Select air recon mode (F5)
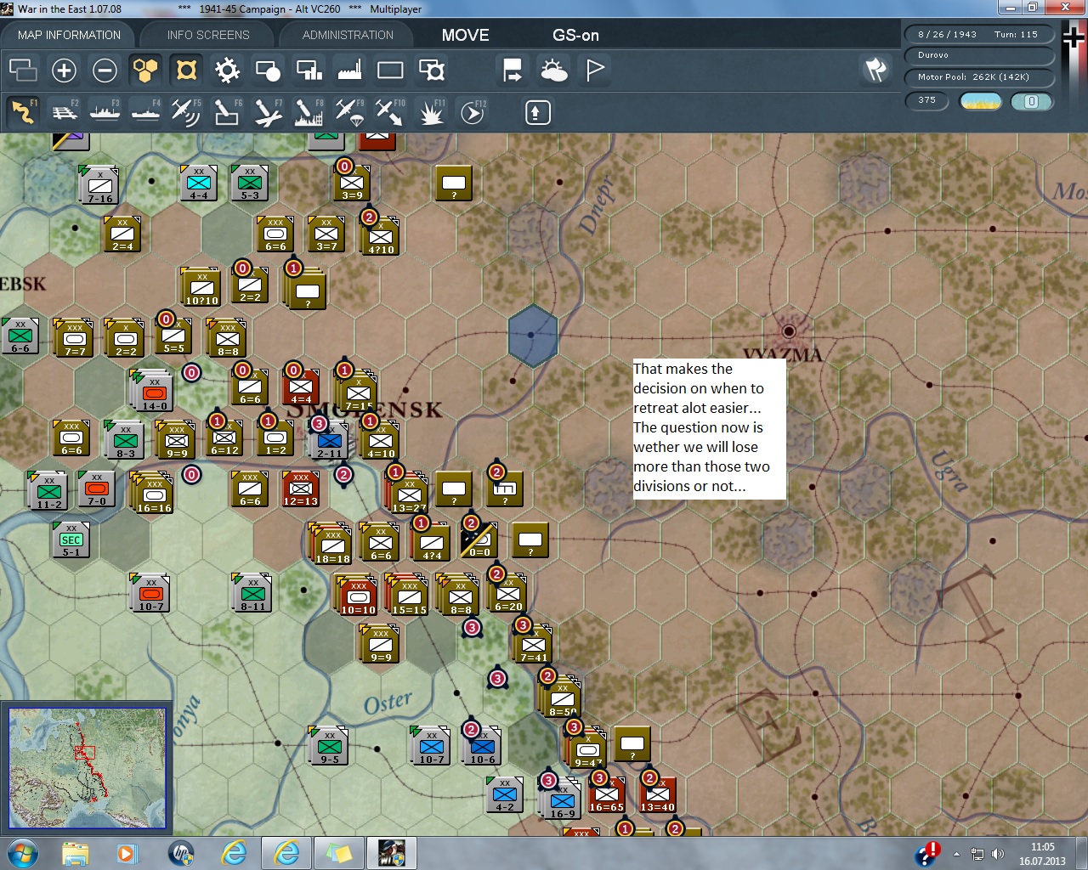Image resolution: width=1088 pixels, height=870 pixels. pyautogui.click(x=186, y=111)
